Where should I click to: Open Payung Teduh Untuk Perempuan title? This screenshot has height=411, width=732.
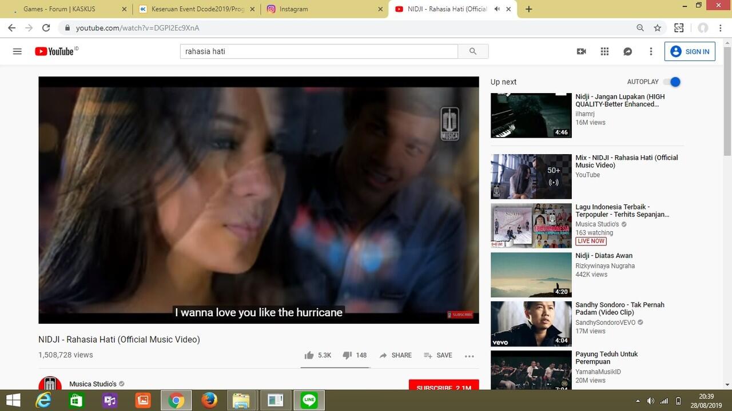point(607,358)
